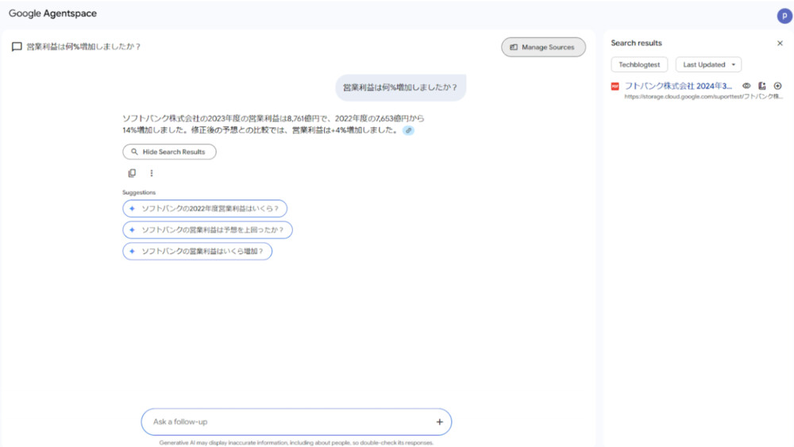Focus the Ask a follow-up input field
The image size is (794, 447).
point(296,422)
